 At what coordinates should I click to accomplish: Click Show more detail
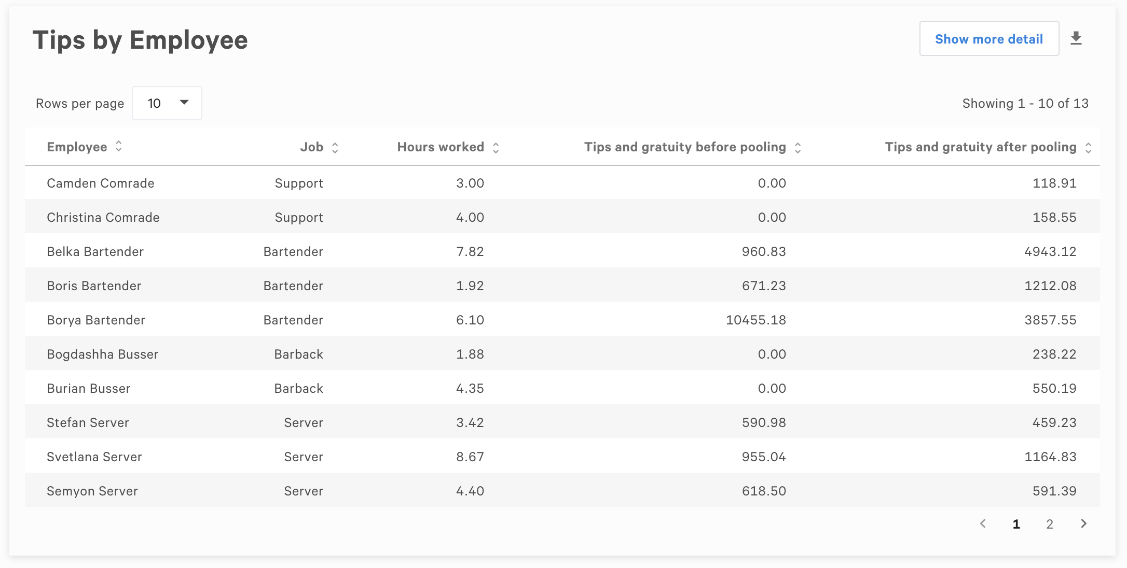[988, 38]
